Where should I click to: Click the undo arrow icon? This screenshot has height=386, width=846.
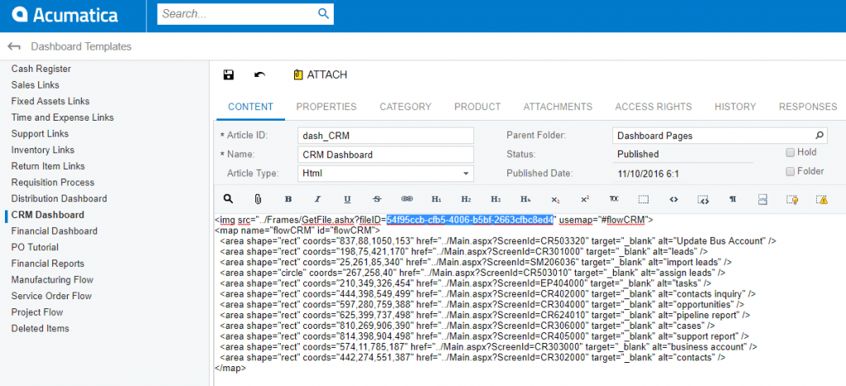point(259,75)
